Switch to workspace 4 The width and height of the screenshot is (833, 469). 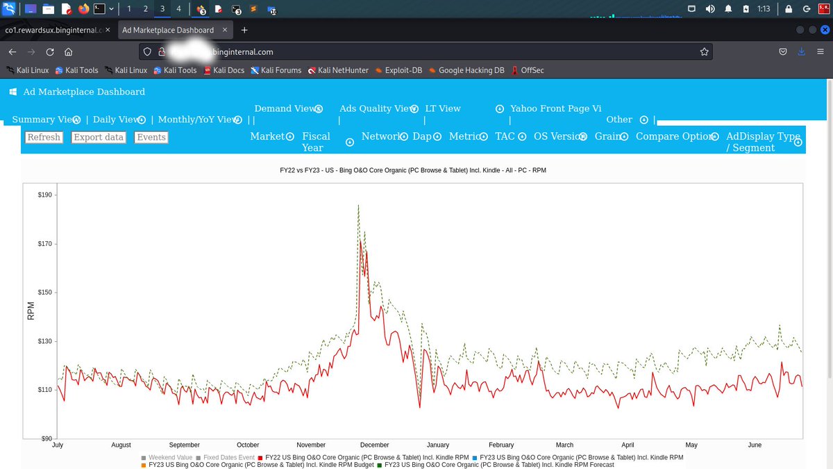[x=178, y=9]
